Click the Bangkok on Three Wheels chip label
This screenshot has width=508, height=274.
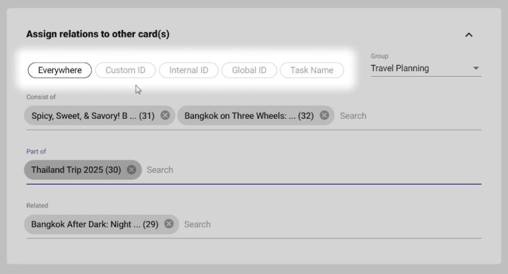pyautogui.click(x=249, y=116)
